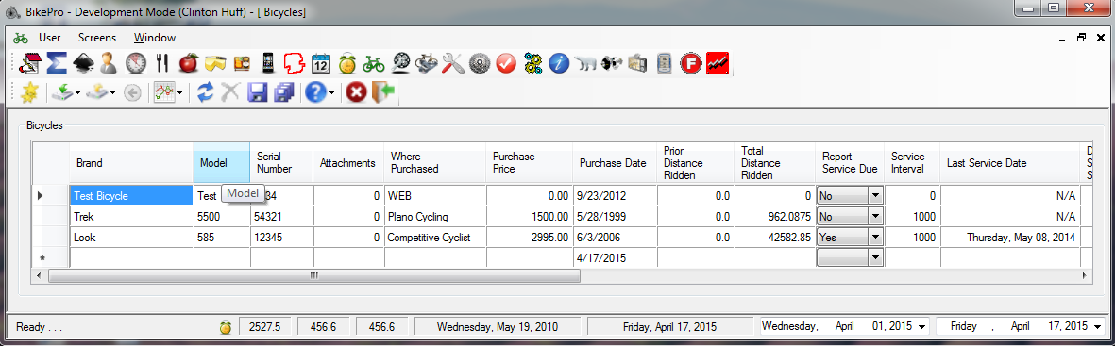Click the 42582.85 total distance cell
1115x346 pixels.
coord(774,238)
